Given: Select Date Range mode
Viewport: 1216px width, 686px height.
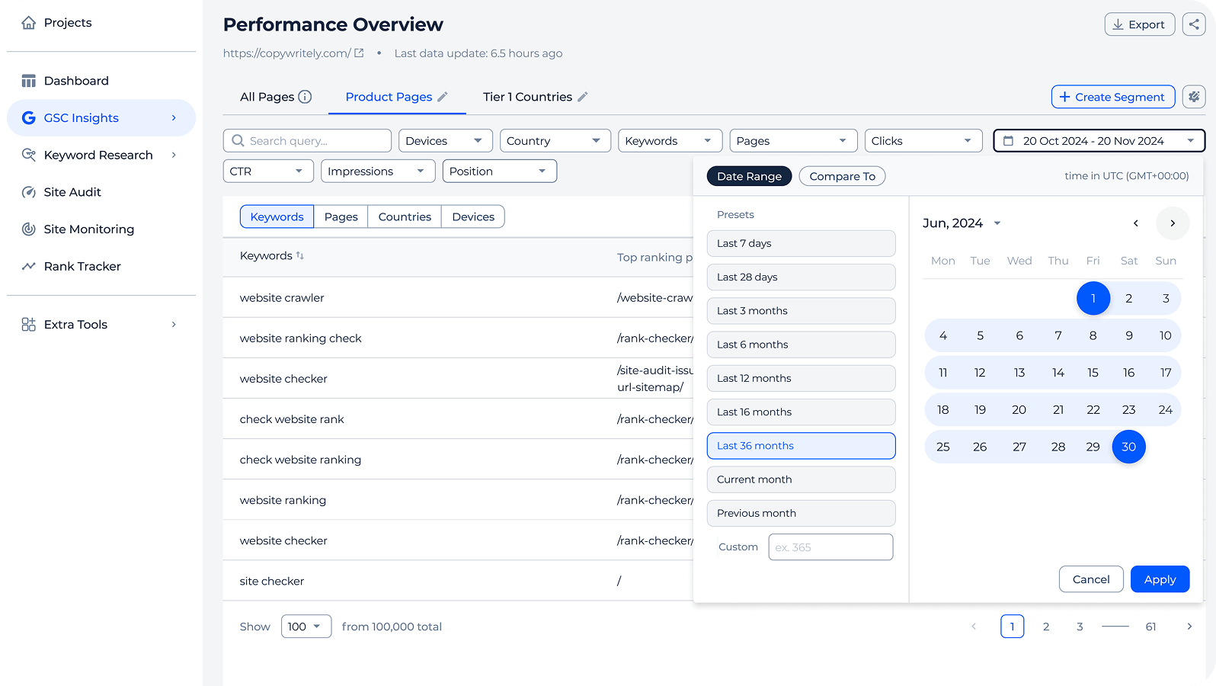Looking at the screenshot, I should 749,176.
